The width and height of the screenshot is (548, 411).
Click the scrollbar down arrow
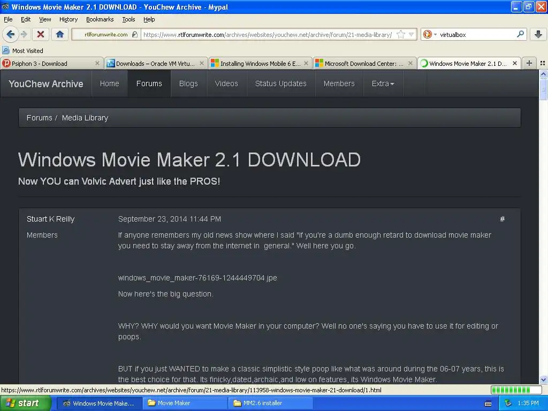coord(543,379)
